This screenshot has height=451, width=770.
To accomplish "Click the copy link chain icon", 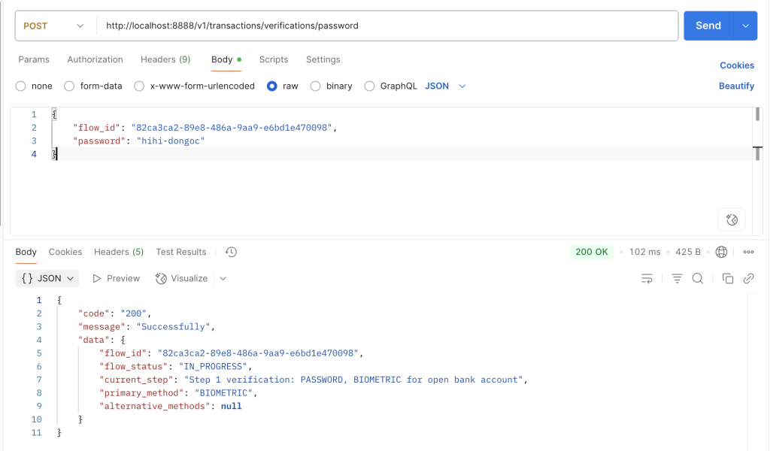I will click(748, 279).
